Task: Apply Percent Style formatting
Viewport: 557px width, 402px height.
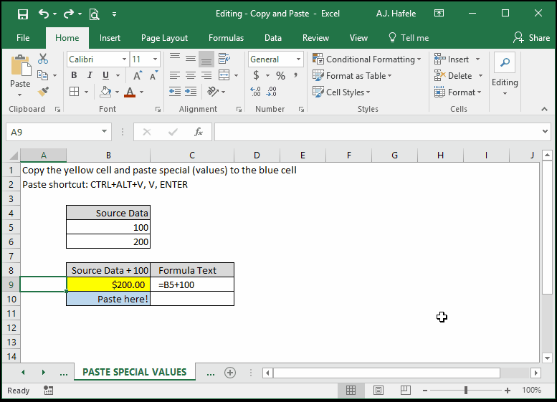Action: 280,75
